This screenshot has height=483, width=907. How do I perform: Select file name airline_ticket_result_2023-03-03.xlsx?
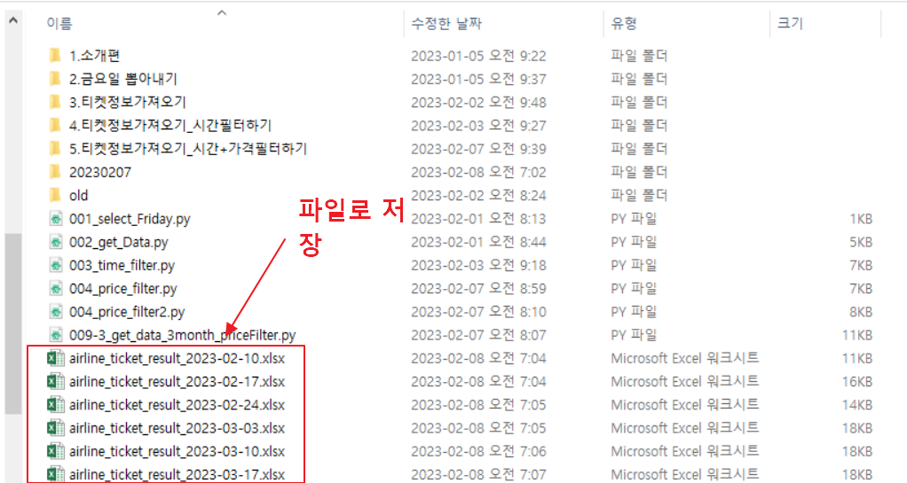click(x=177, y=428)
